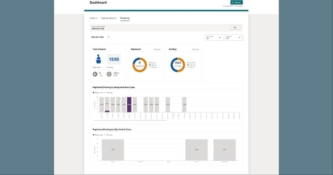The width and height of the screenshot is (333, 175).
Task: Click Registered/Pending by Designated Boat Types title
Action: tap(114, 87)
